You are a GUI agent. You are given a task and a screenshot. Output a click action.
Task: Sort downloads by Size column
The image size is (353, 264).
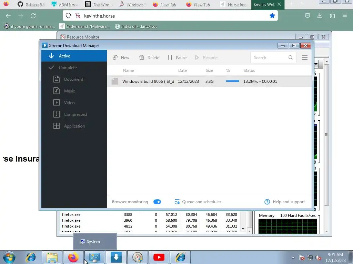(x=209, y=70)
